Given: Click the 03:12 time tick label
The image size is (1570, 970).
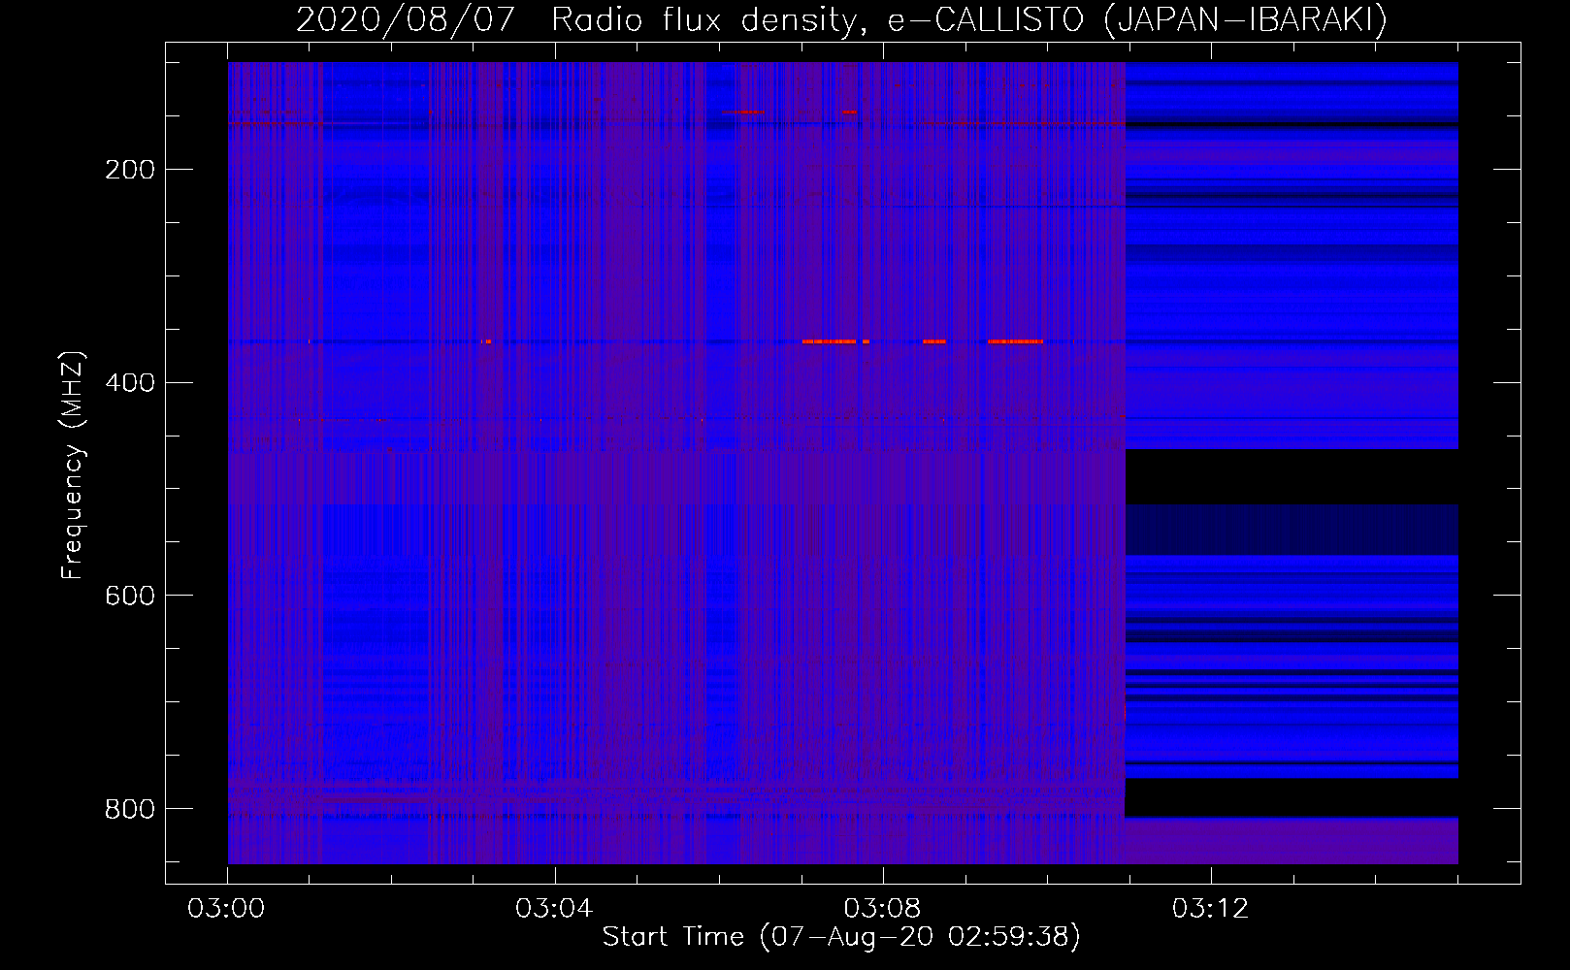Looking at the screenshot, I should 1210,909.
